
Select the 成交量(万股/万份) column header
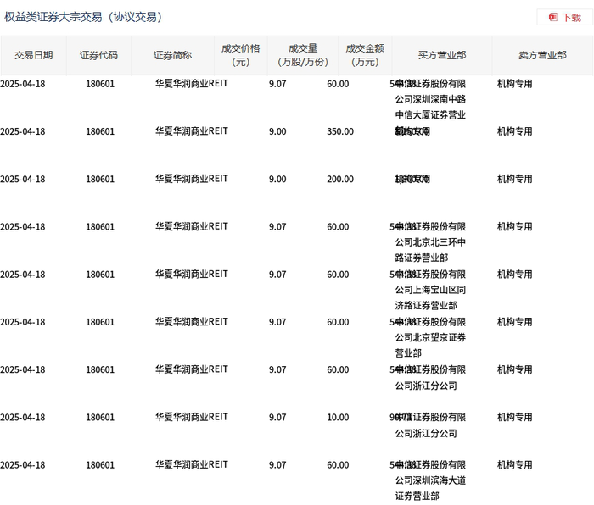303,55
